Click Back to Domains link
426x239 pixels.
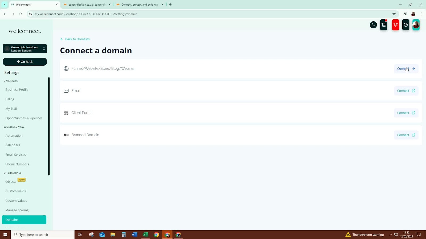pyautogui.click(x=75, y=39)
